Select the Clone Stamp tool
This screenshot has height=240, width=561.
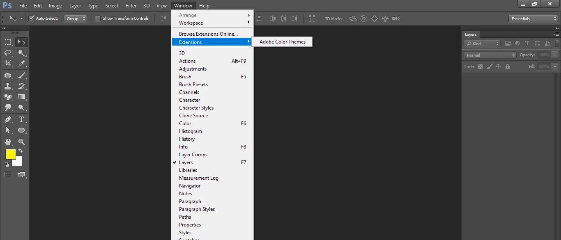point(8,86)
